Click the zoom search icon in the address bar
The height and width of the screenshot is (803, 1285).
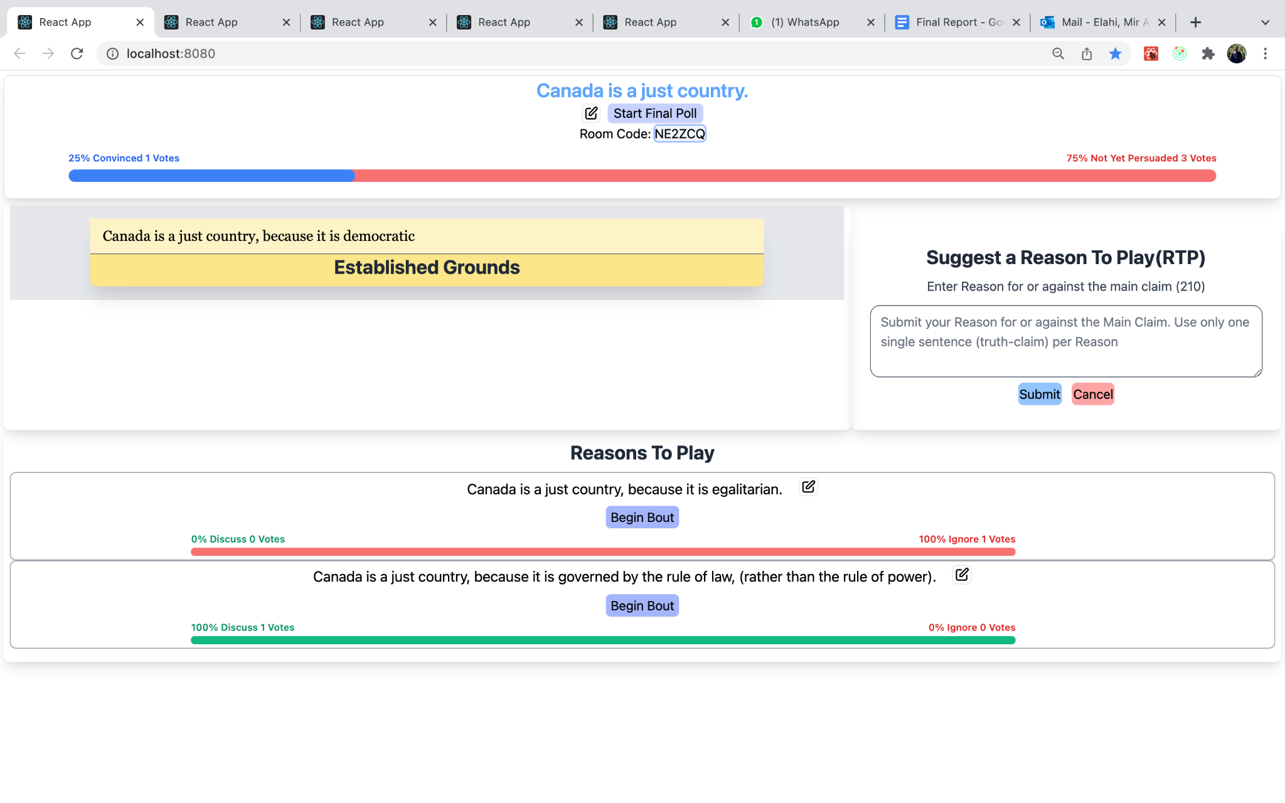click(x=1057, y=53)
